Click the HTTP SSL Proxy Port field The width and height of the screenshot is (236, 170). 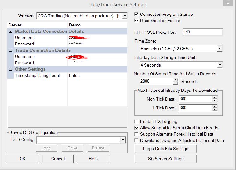[202, 32]
